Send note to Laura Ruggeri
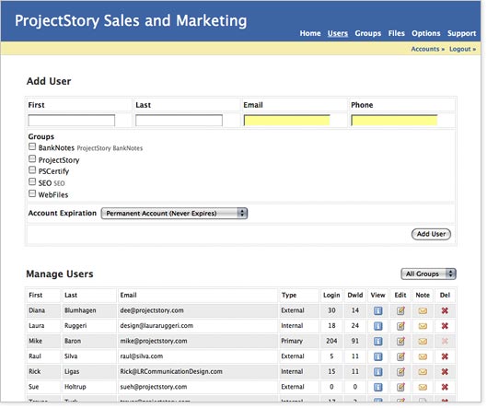This screenshot has height=408, width=487. pos(423,326)
